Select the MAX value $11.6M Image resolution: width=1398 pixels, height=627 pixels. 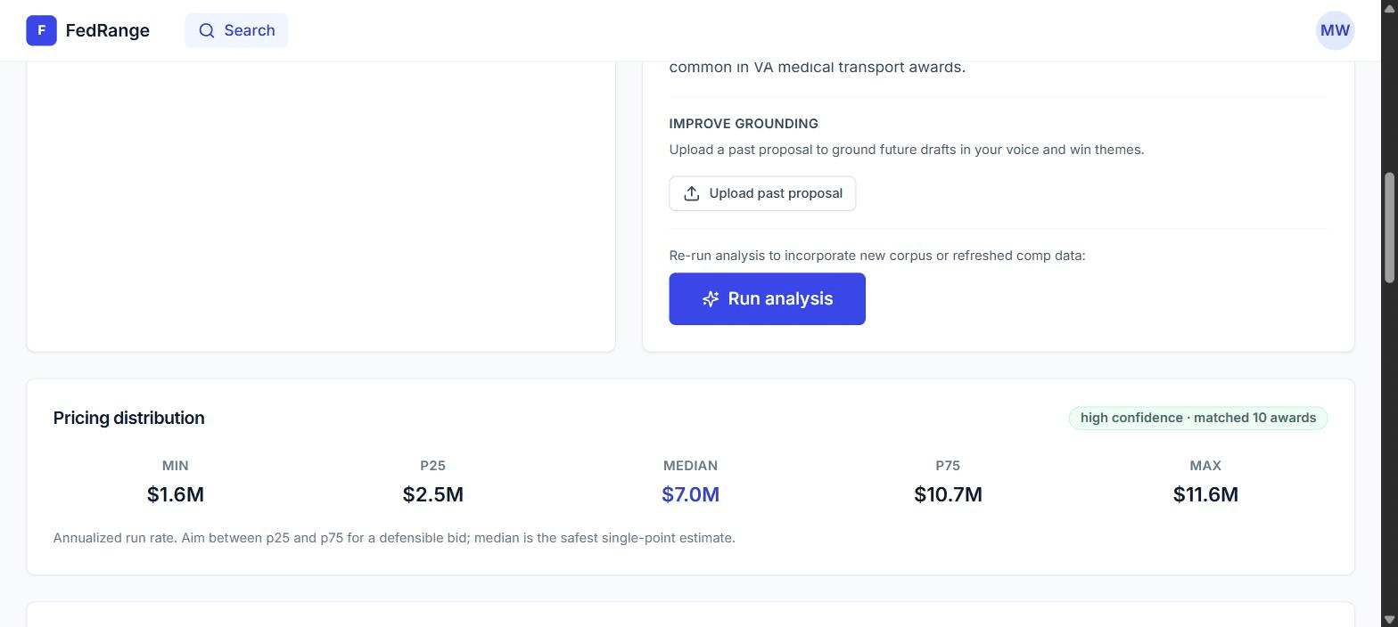(x=1205, y=494)
